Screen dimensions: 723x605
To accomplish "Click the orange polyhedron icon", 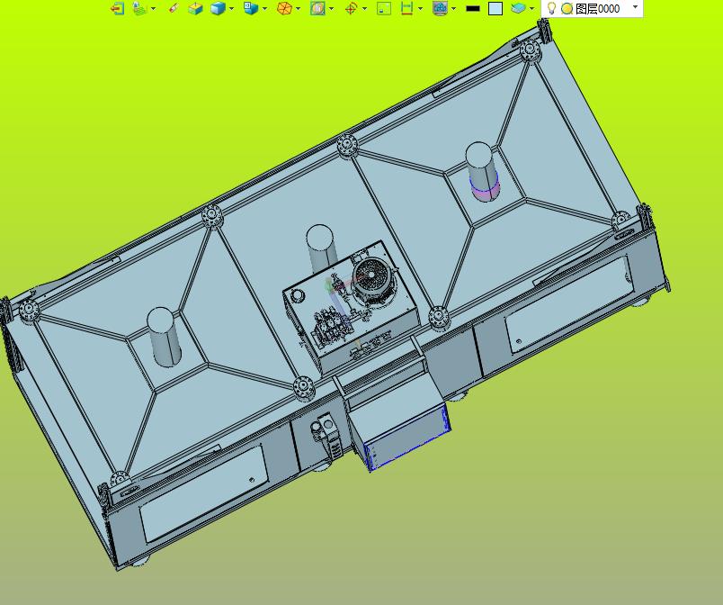I will click(x=284, y=8).
